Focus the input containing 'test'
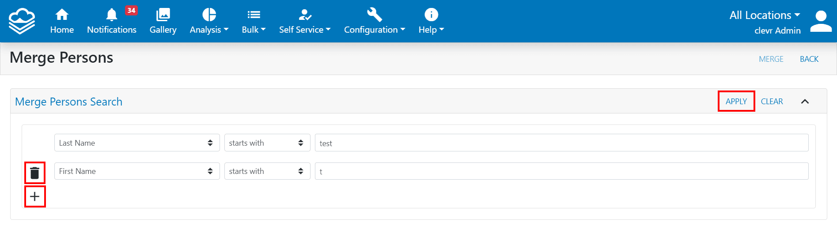 [x=561, y=143]
